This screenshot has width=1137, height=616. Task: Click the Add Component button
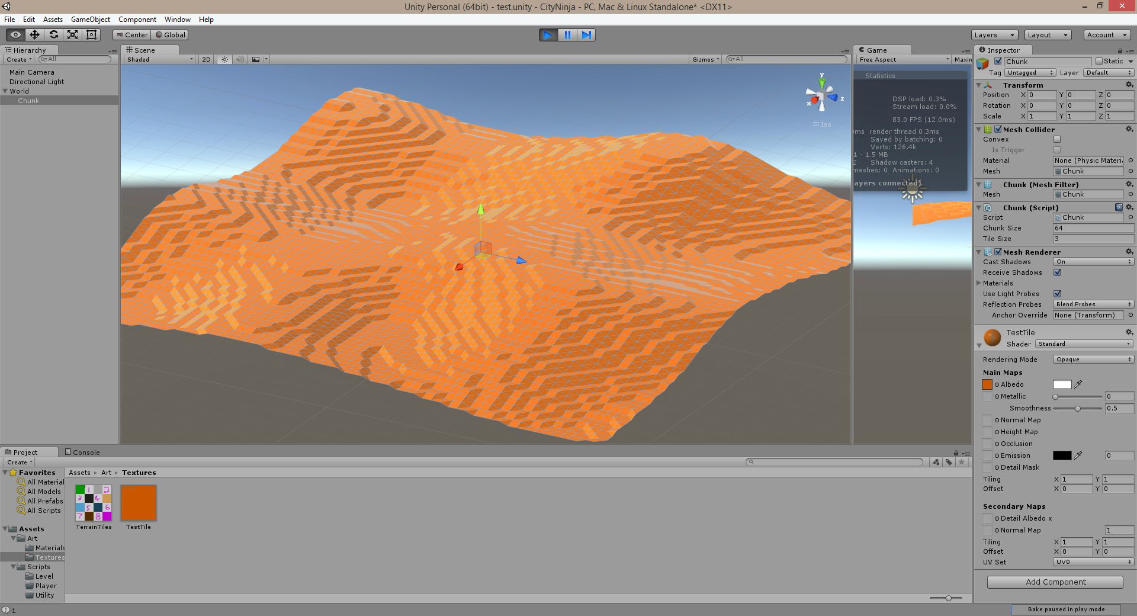point(1054,582)
